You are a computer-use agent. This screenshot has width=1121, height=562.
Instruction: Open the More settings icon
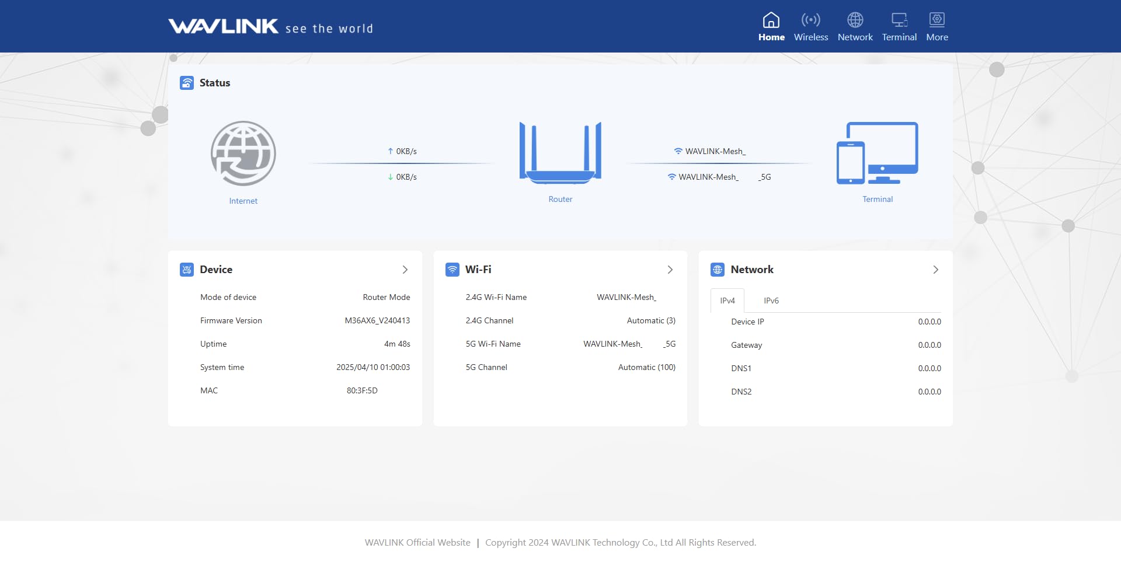pyautogui.click(x=937, y=20)
